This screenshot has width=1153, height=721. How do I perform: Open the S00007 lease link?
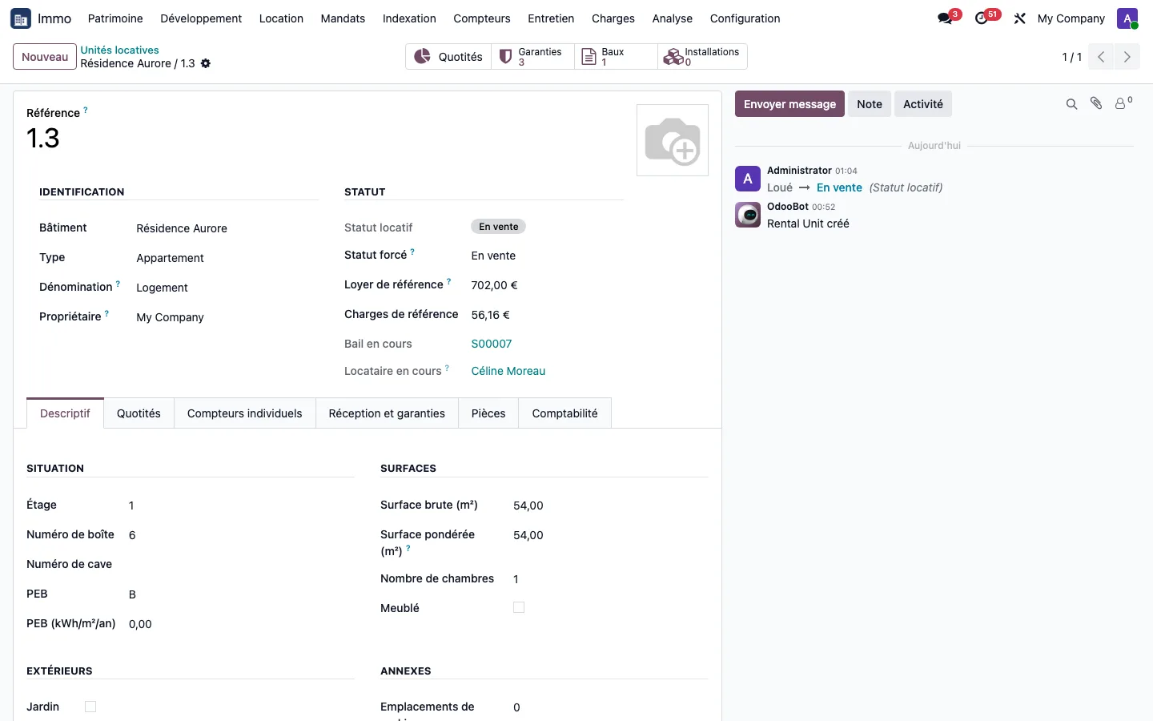(492, 344)
